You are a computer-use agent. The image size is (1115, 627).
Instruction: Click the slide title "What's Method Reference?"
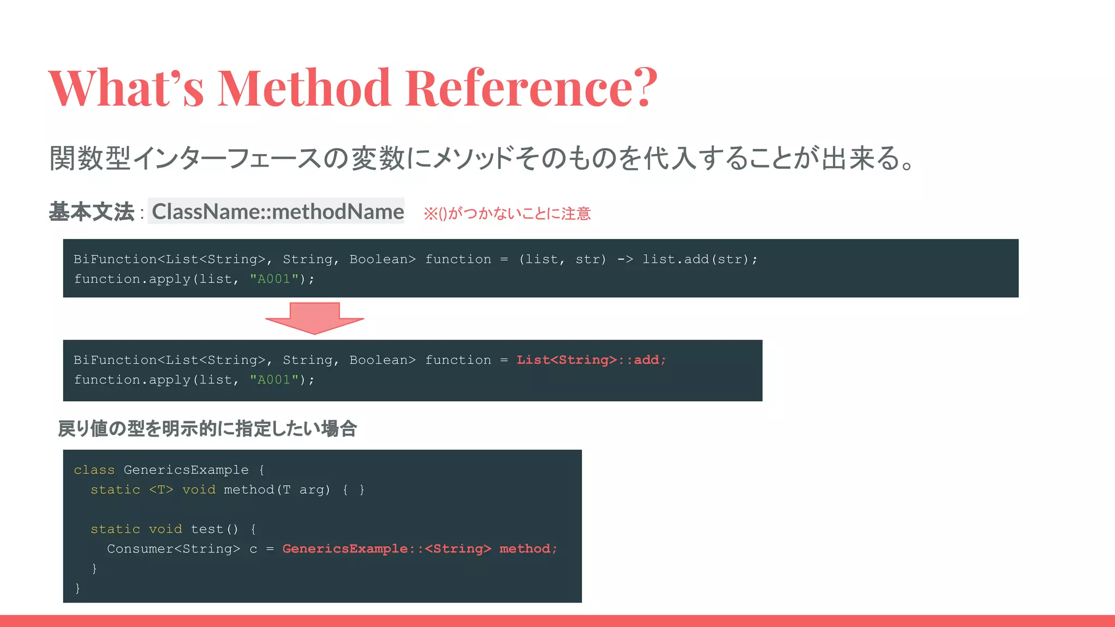point(353,87)
